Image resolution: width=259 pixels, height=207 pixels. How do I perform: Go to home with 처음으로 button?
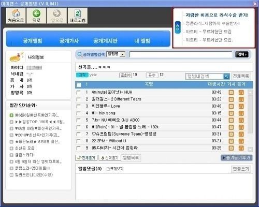click(16, 16)
